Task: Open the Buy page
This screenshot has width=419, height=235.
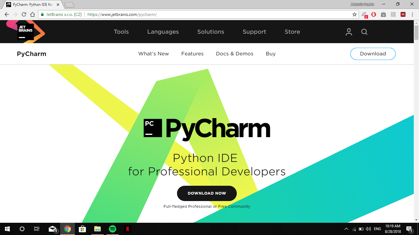Action: point(271,54)
